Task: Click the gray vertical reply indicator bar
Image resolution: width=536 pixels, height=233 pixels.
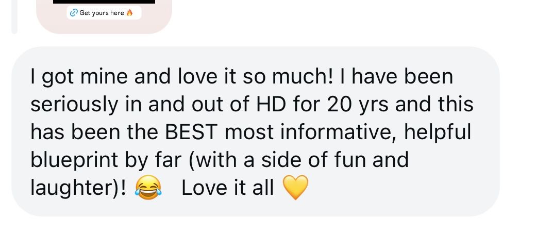Action: pos(14,16)
